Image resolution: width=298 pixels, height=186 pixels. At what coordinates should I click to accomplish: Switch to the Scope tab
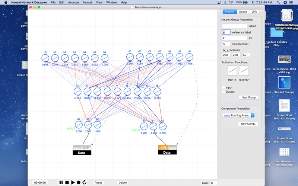click(243, 12)
